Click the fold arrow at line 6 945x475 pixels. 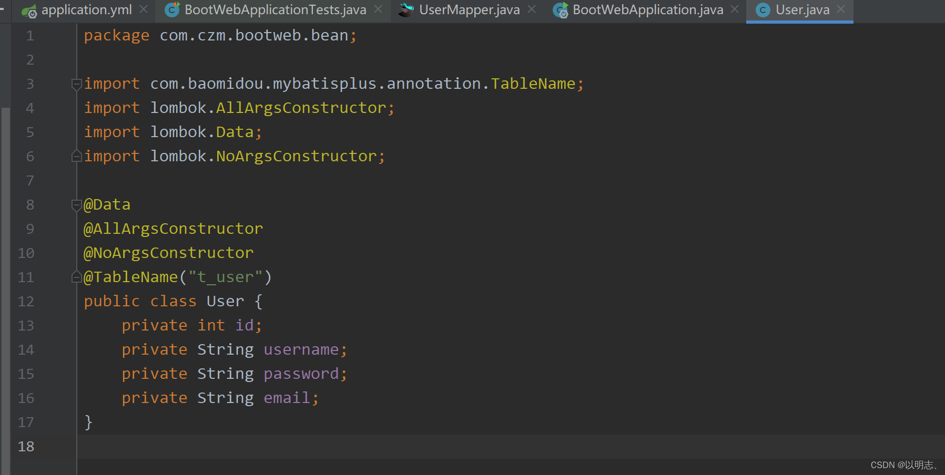(x=76, y=156)
